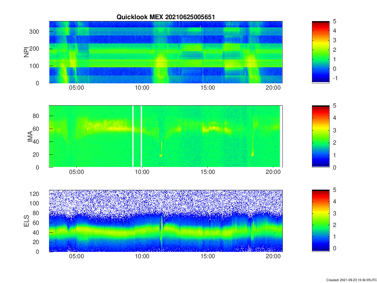Click the 4 label on the ELS colorbar
377x283 pixels.
coord(334,201)
